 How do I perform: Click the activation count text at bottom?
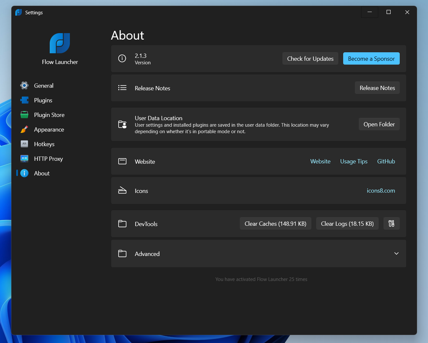[261, 279]
